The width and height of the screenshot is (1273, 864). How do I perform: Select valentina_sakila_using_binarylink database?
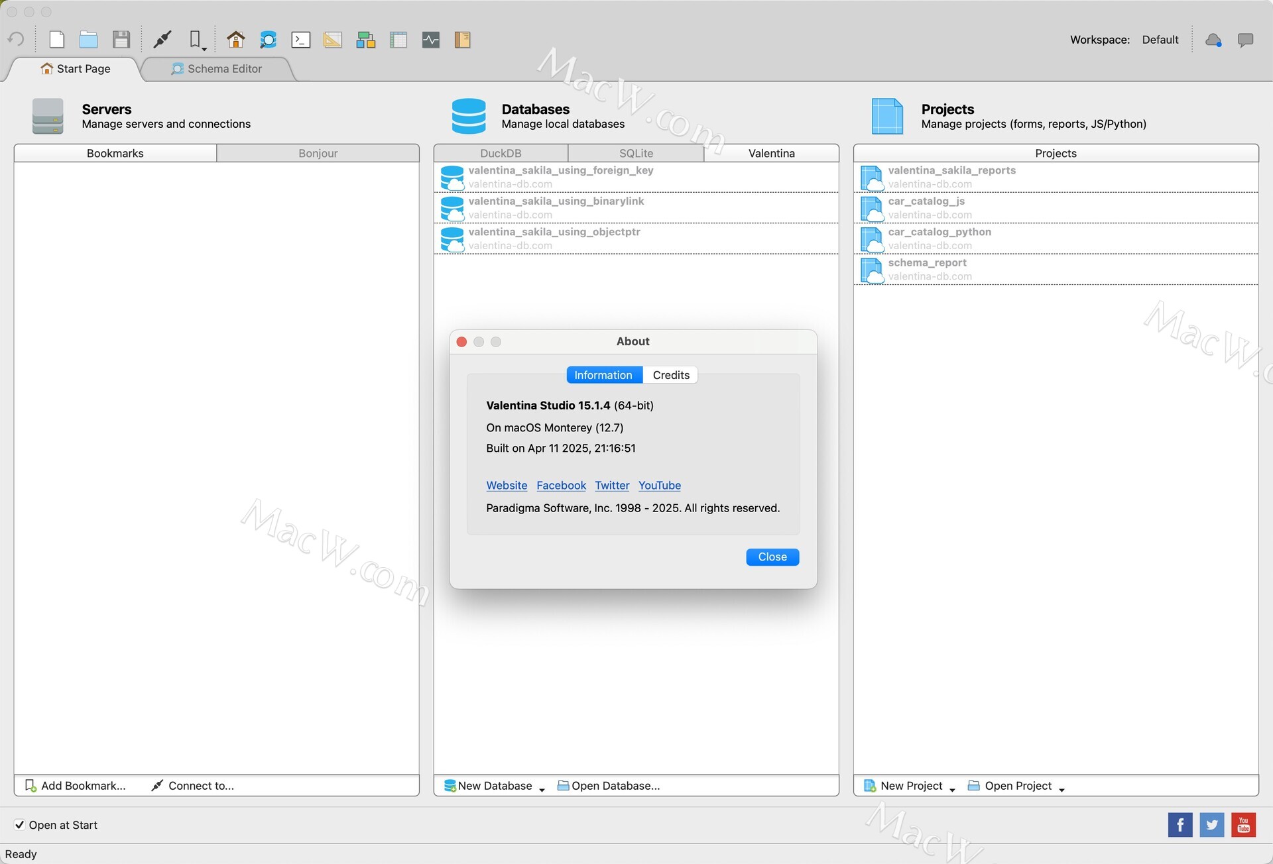(636, 208)
